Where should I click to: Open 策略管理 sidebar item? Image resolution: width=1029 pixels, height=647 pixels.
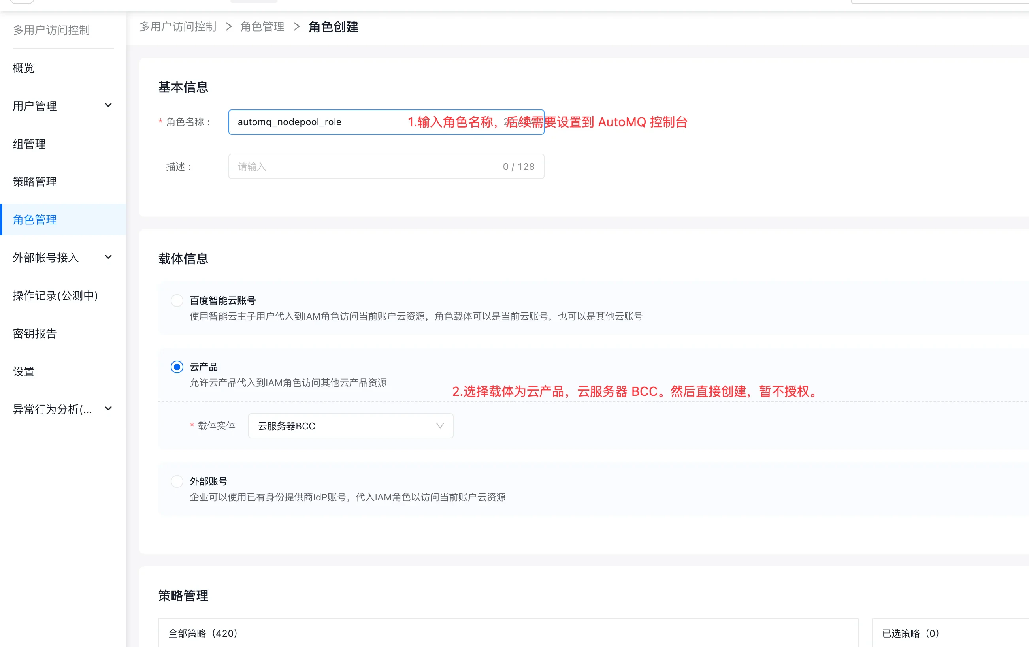click(x=35, y=182)
